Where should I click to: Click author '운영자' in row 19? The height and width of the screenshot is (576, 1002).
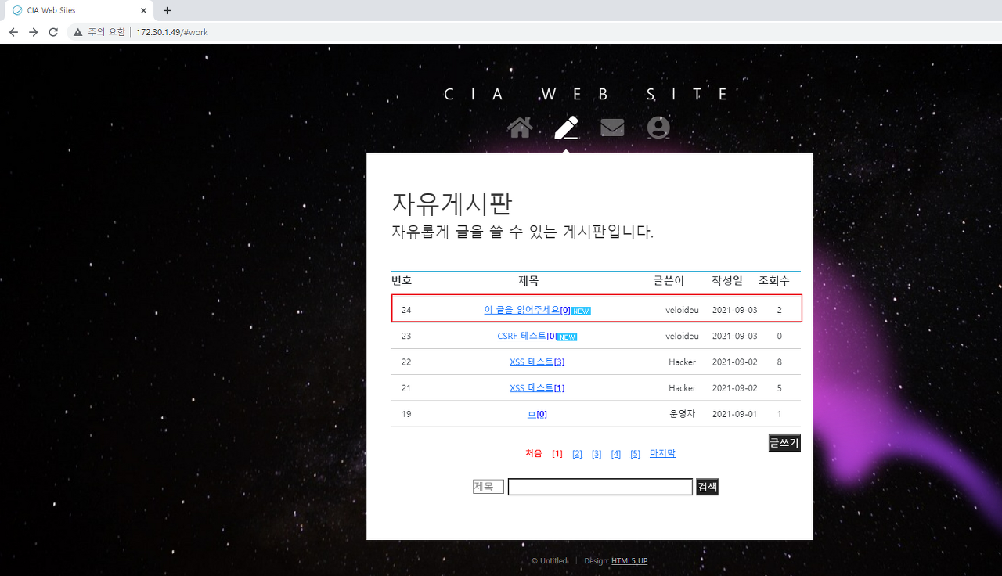coord(682,413)
